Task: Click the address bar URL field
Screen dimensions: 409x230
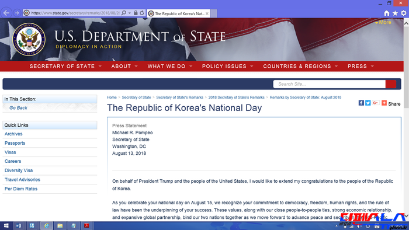Action: click(75, 13)
